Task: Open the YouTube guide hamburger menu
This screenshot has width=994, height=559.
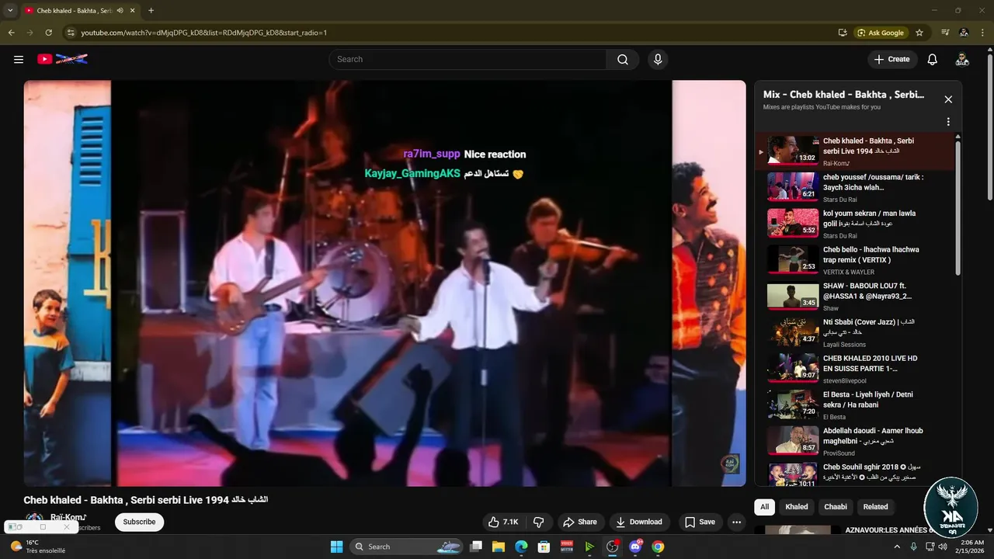Action: pos(19,59)
